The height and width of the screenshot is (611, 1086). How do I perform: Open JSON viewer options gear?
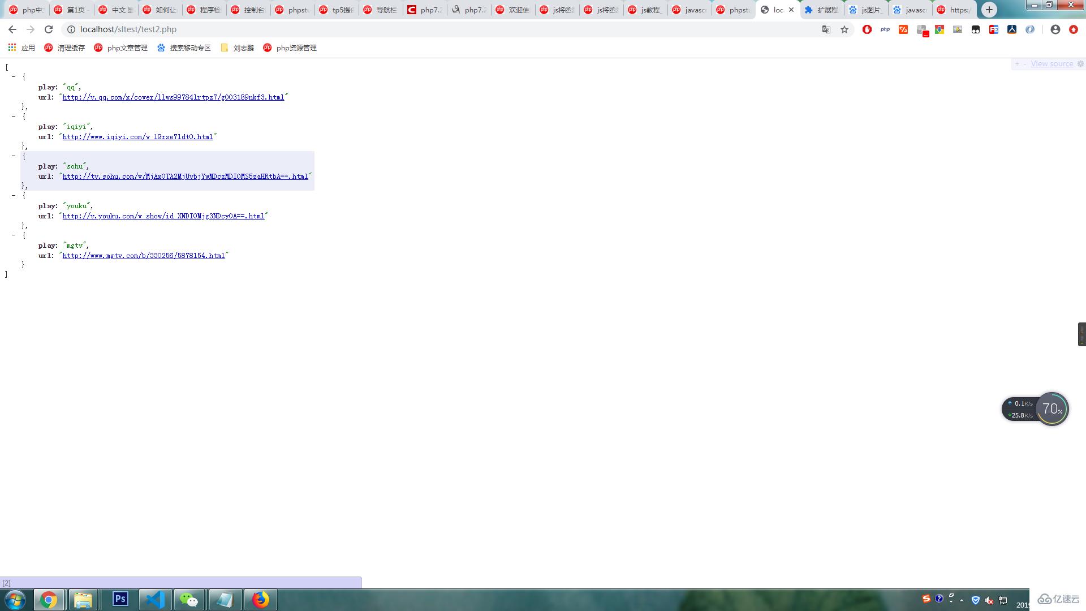click(x=1080, y=64)
